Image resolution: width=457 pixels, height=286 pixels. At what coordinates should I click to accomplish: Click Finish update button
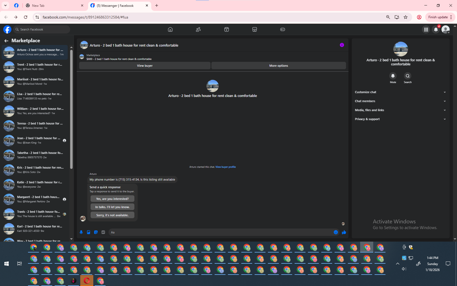pyautogui.click(x=440, y=17)
